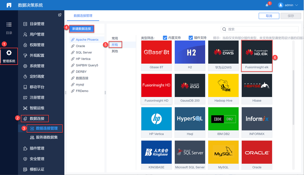
Task: Click the 插件管理 puzzle icon
Action: pos(25,148)
